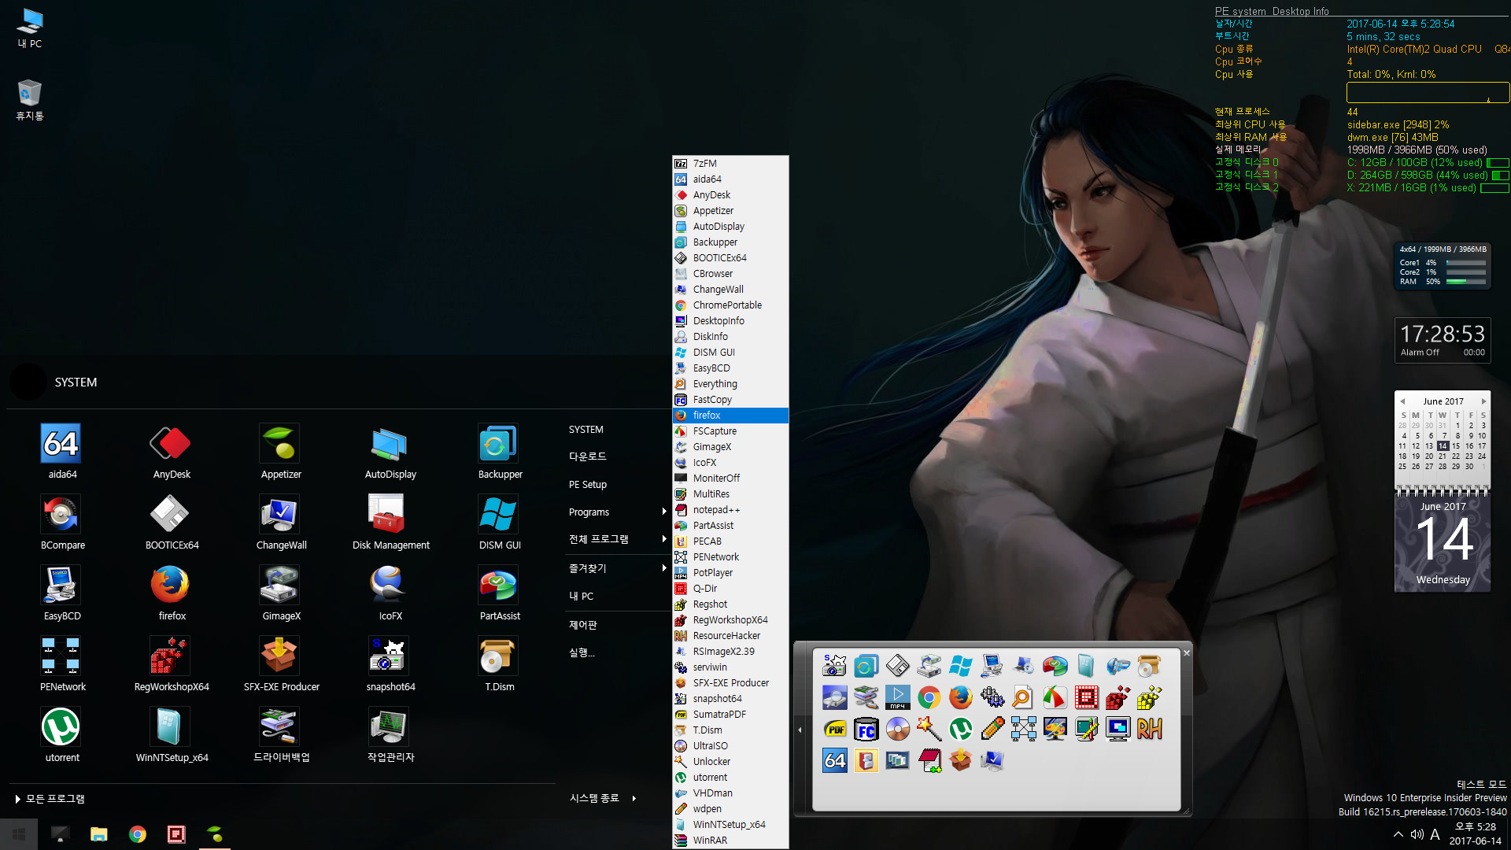The width and height of the screenshot is (1511, 850).
Task: Select 7zFM in the Programs list
Action: coord(730,164)
